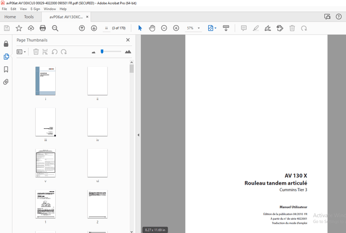Close the Page Thumbnails panel
Viewport: 346px width, 233px height.
[128, 40]
